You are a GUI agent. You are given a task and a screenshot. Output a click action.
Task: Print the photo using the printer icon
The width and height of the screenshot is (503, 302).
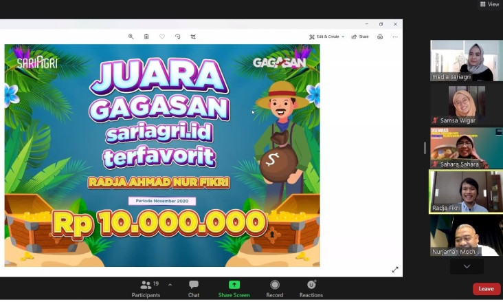coord(380,36)
